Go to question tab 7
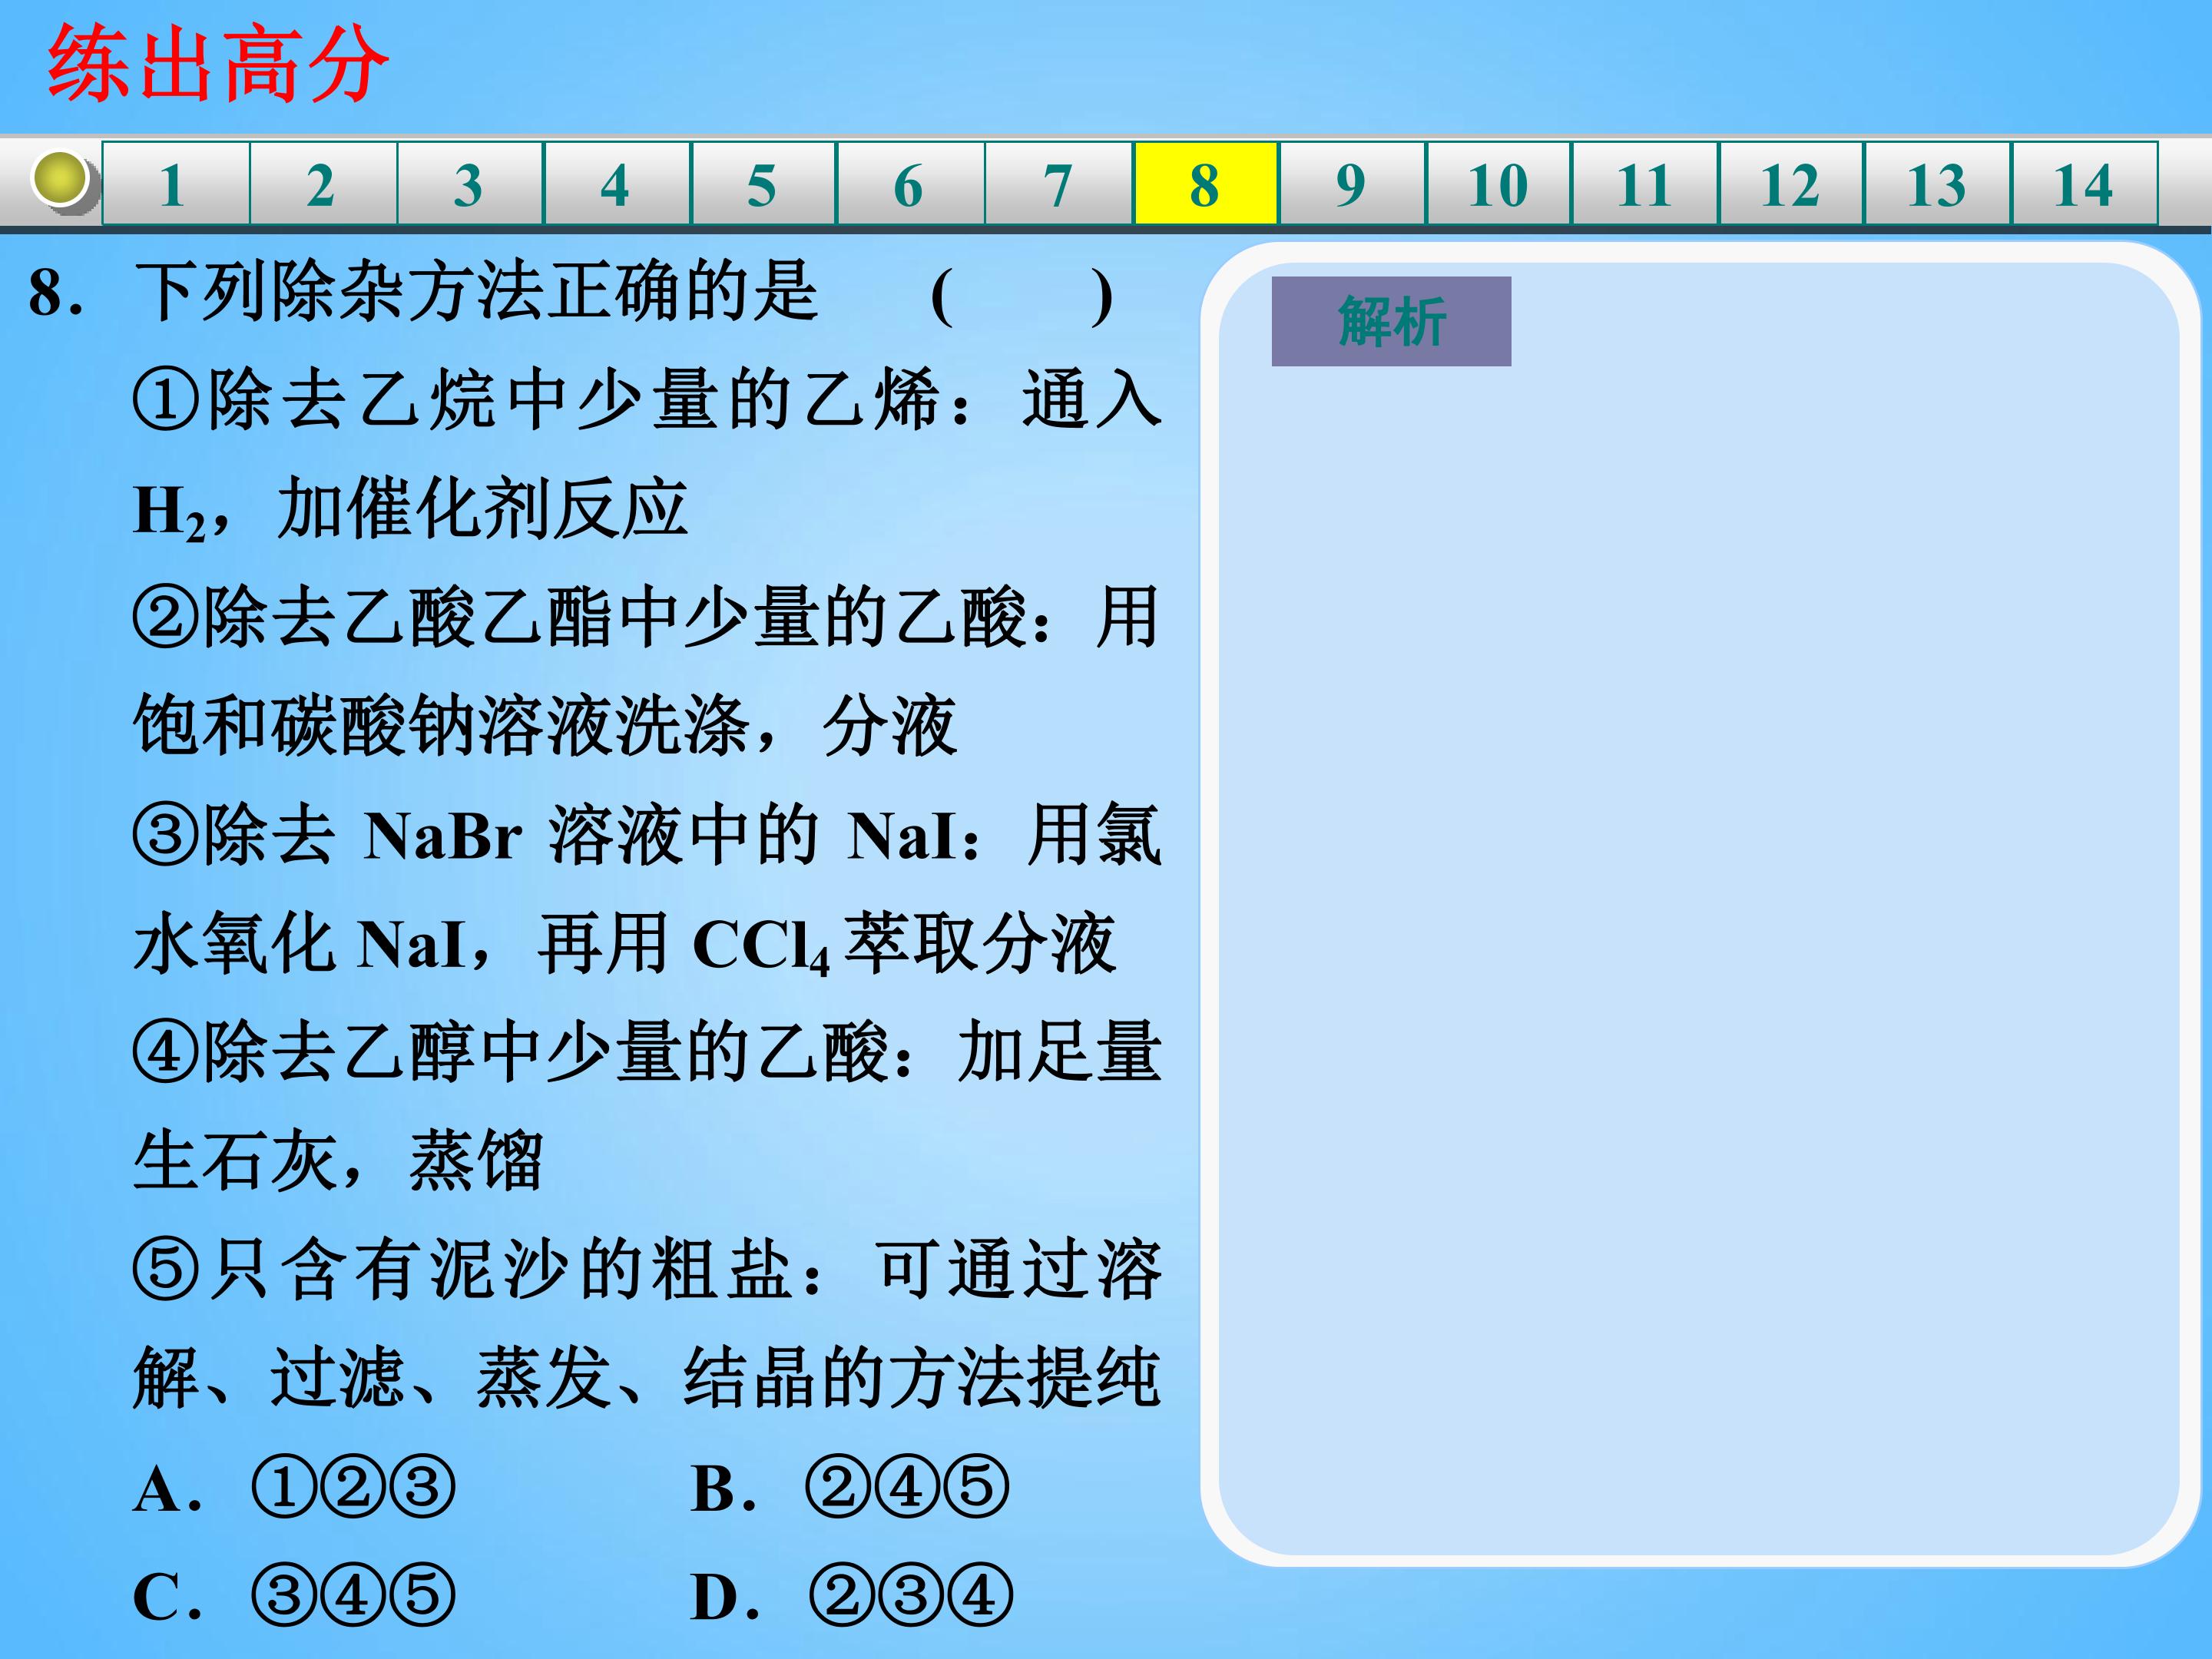The height and width of the screenshot is (1659, 2212). pos(1059,184)
